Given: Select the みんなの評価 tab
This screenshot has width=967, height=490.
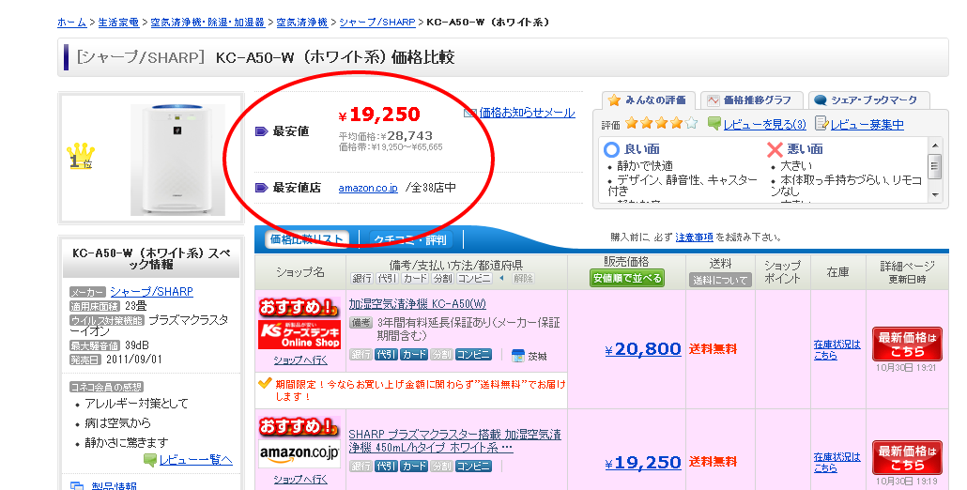Looking at the screenshot, I should 648,100.
